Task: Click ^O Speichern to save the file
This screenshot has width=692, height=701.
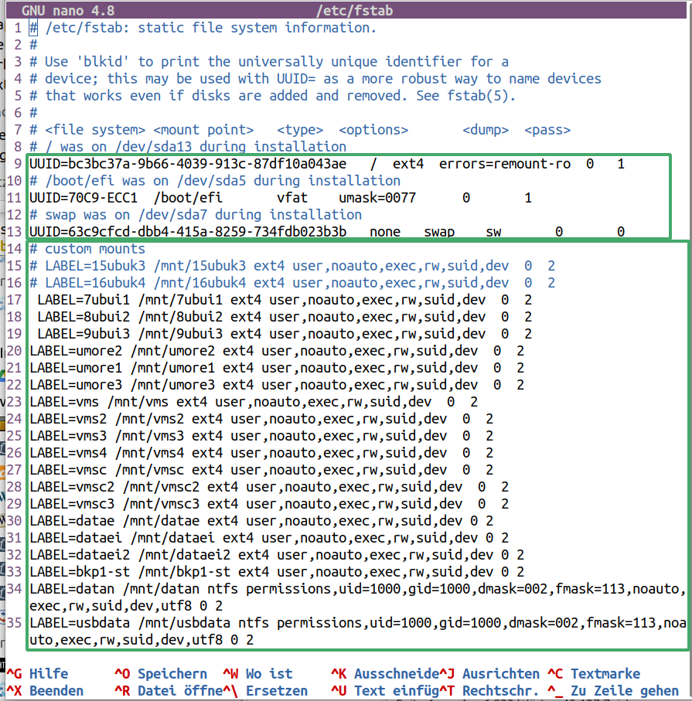Action: (161, 674)
